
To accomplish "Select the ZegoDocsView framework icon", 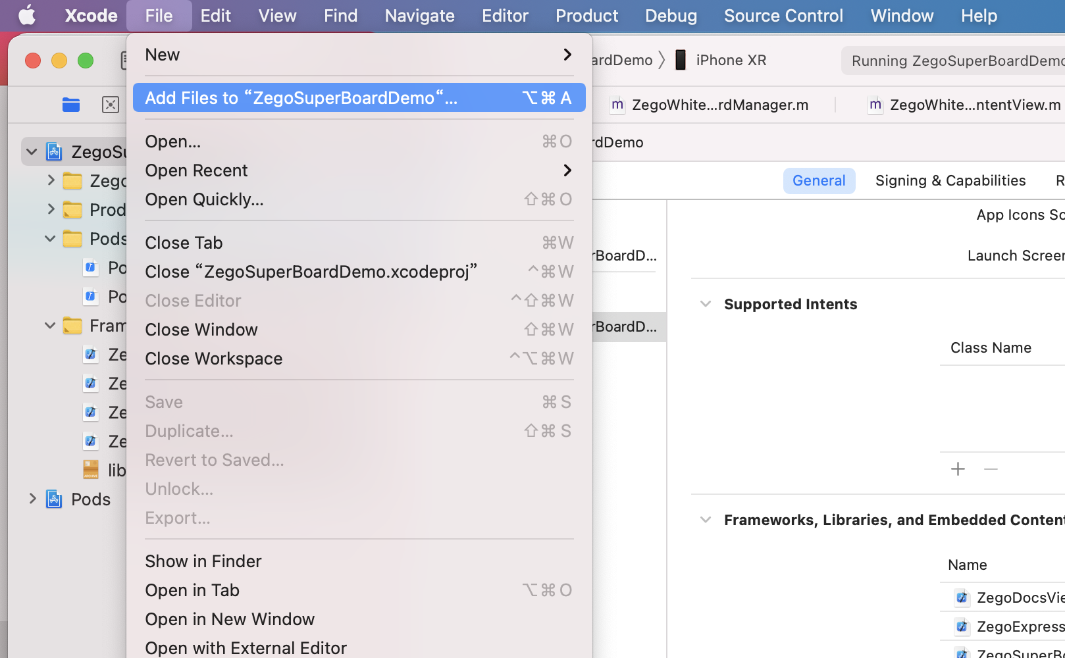I will tap(962, 597).
